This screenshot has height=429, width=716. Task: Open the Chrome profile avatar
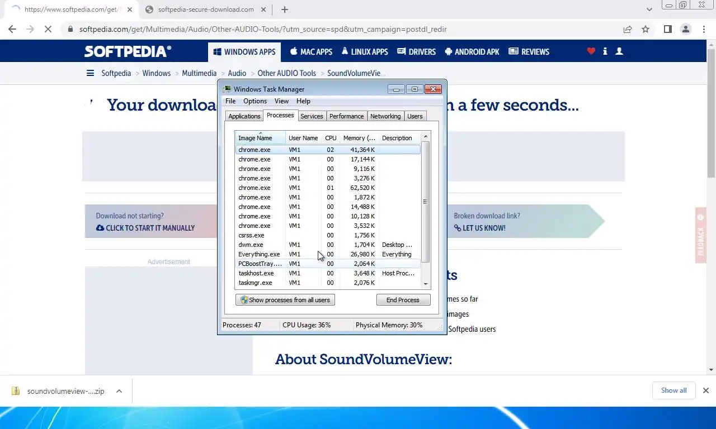pyautogui.click(x=685, y=29)
